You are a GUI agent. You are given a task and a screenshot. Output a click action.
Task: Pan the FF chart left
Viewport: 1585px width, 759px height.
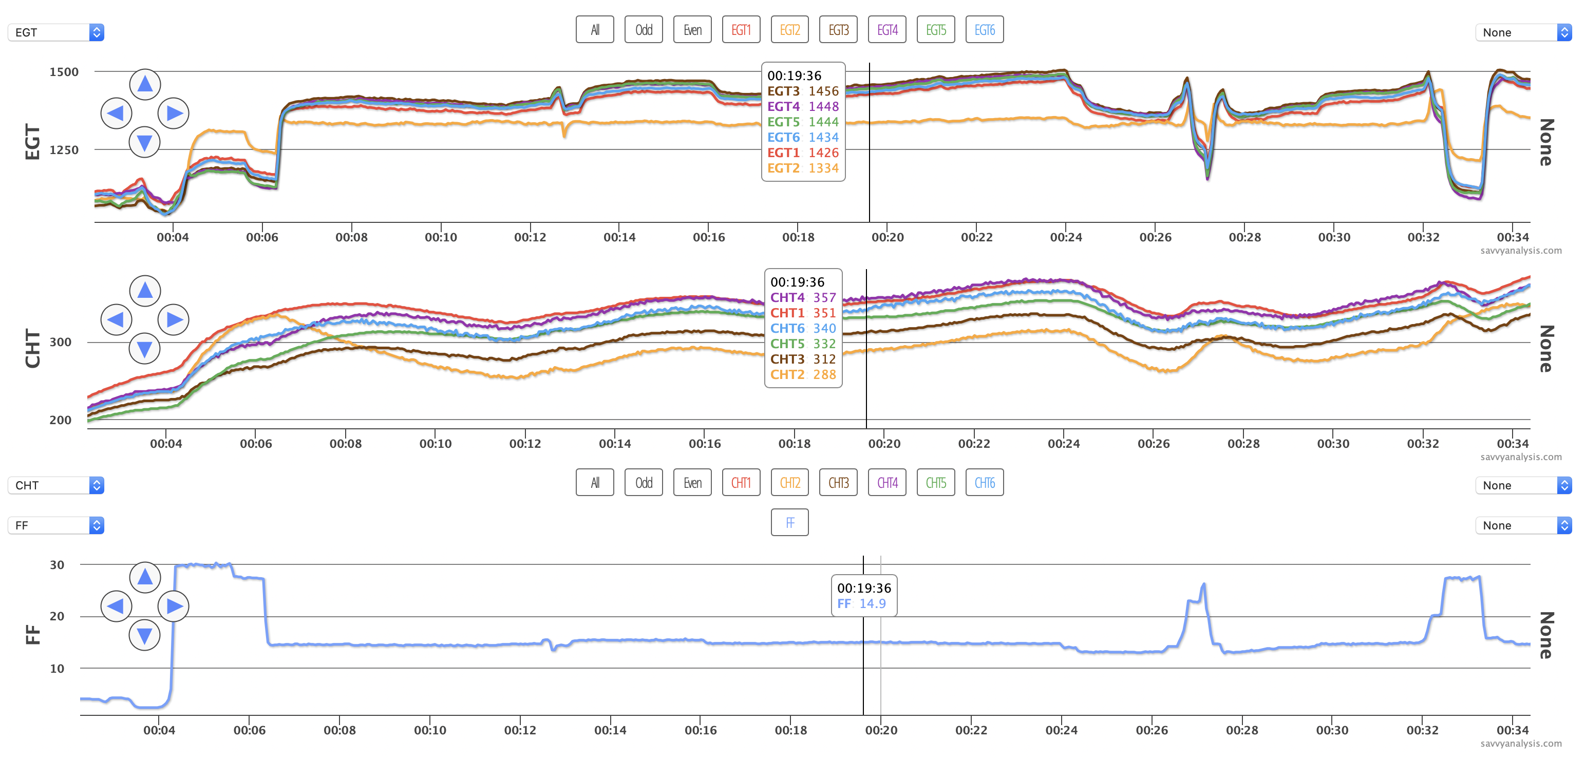[116, 606]
